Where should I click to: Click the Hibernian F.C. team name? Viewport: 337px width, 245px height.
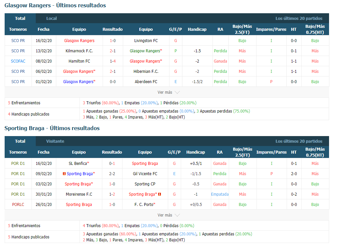tap(146, 72)
